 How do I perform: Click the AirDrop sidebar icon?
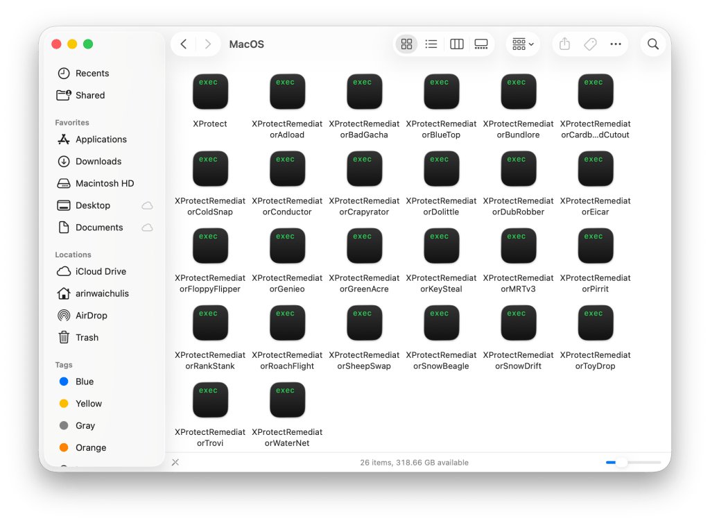tap(64, 316)
